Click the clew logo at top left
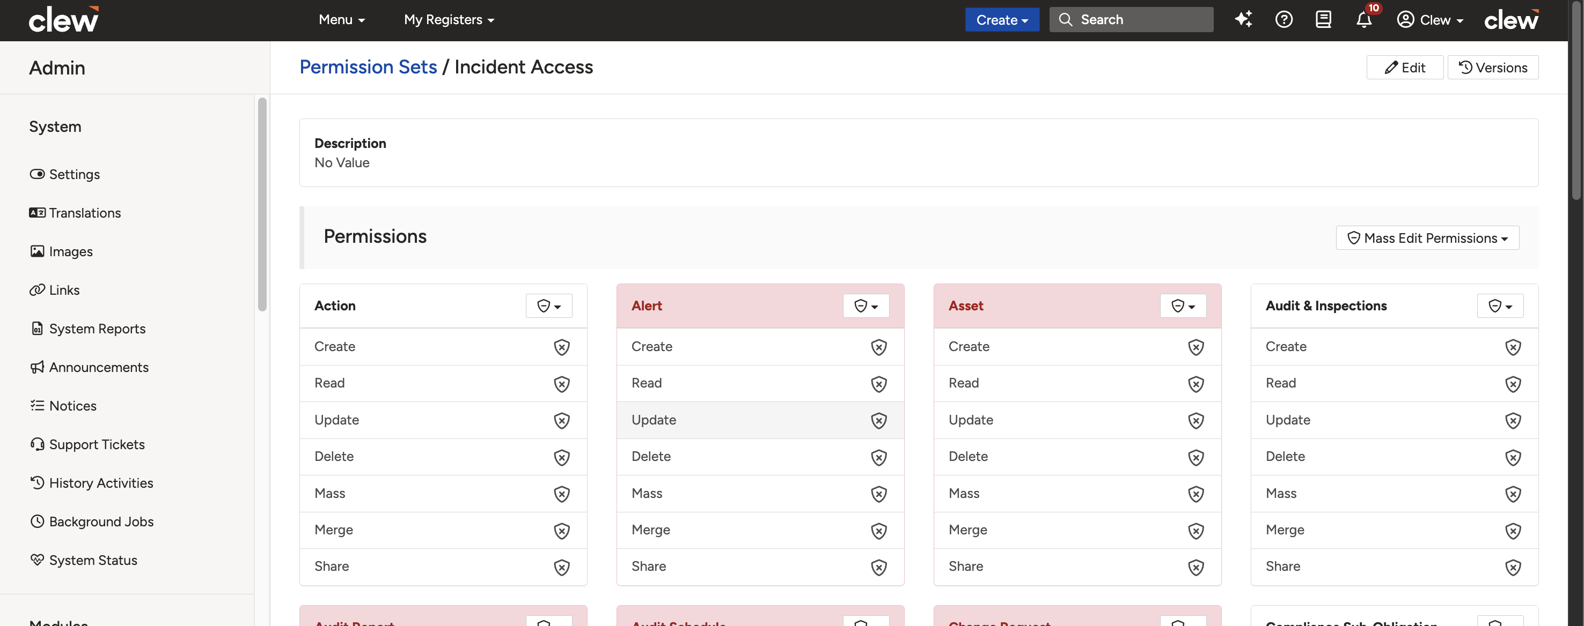 pyautogui.click(x=64, y=19)
